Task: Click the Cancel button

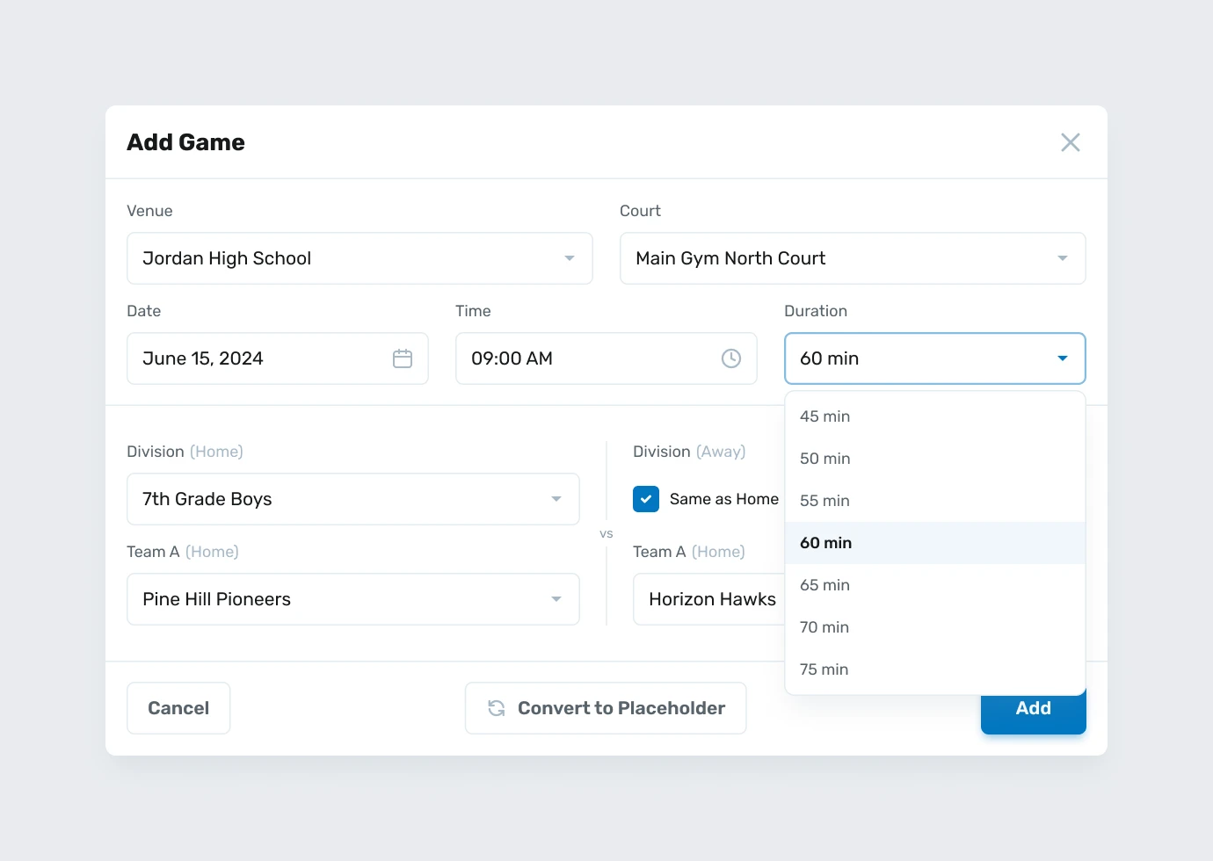Action: 178,708
